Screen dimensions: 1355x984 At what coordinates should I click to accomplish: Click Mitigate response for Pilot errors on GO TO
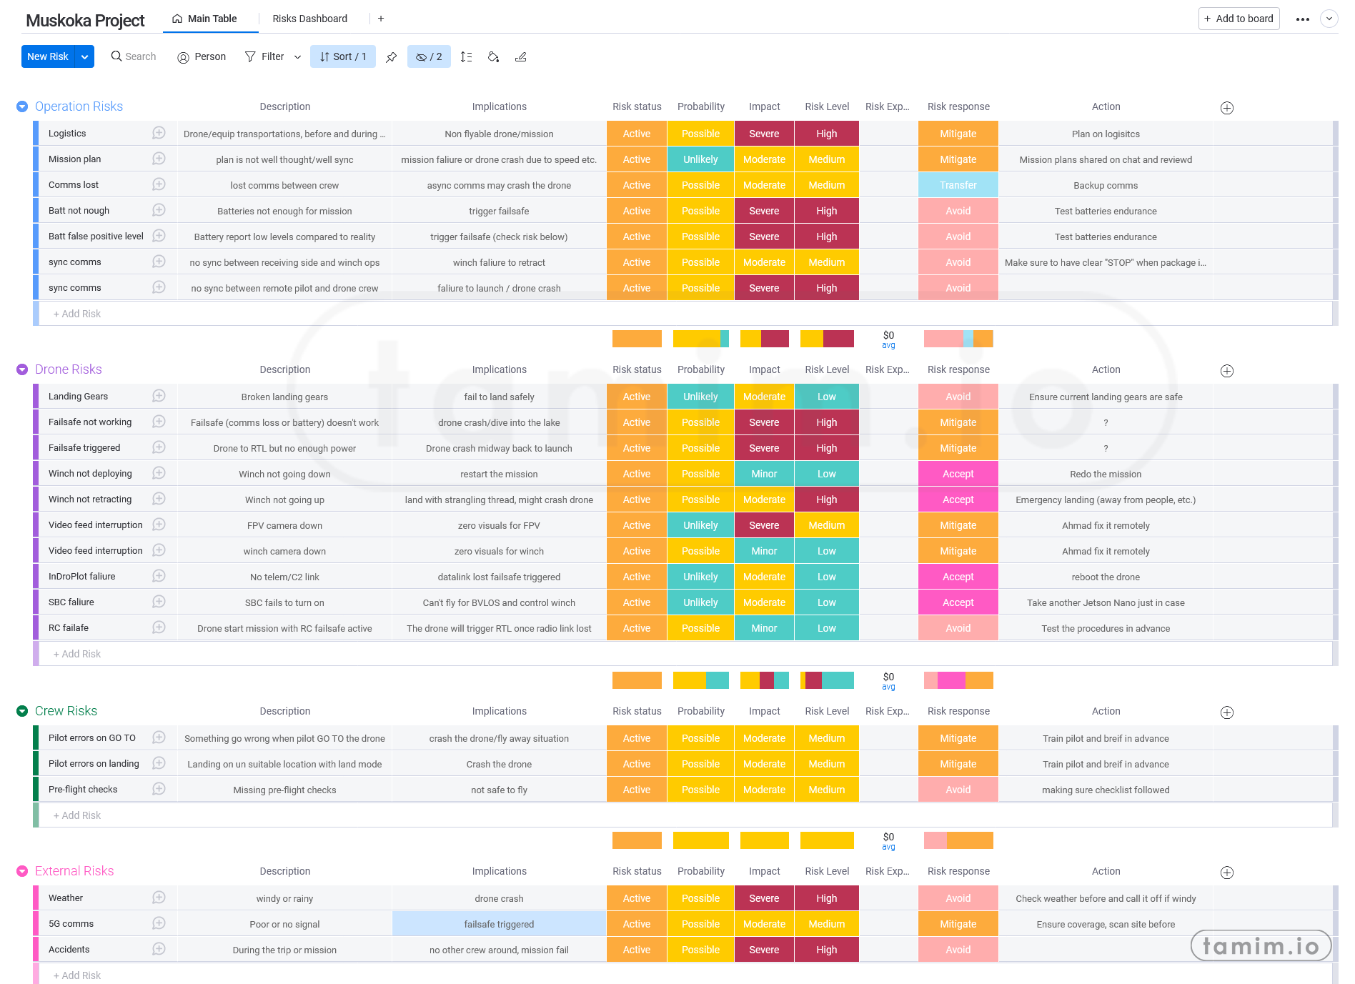[x=958, y=738]
